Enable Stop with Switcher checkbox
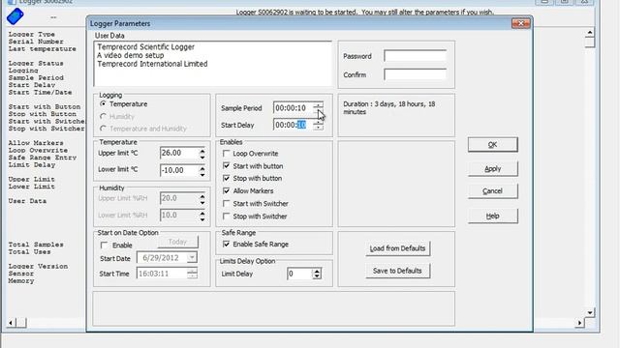Screen dimensions: 620x348 pos(226,217)
